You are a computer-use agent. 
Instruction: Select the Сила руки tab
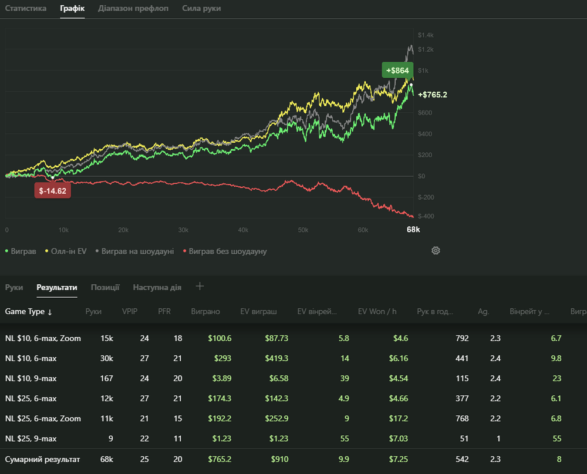point(201,9)
